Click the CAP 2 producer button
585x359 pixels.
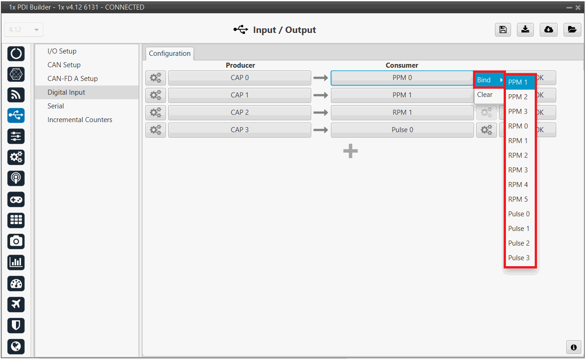(239, 113)
